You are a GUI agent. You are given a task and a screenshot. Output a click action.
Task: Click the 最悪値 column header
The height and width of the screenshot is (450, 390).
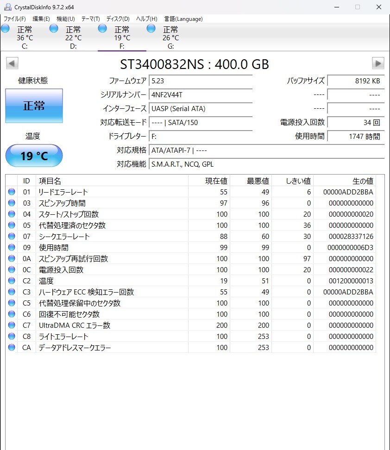[x=251, y=181]
